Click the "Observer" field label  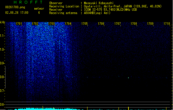(56, 3)
